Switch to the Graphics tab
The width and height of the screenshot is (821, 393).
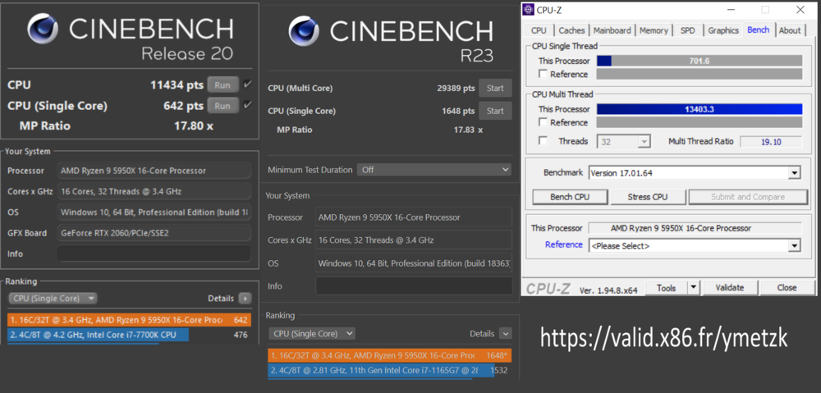tap(723, 30)
